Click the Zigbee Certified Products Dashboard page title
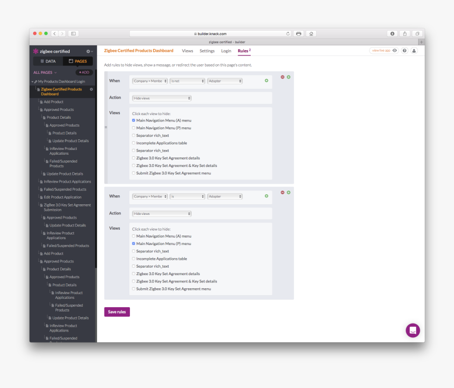Screen dimensions: 454x388 point(139,51)
